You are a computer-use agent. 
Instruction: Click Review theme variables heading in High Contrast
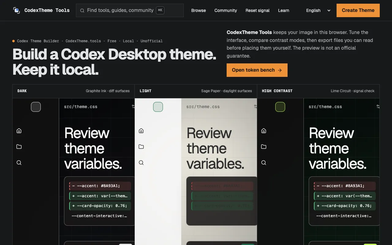[337, 149]
